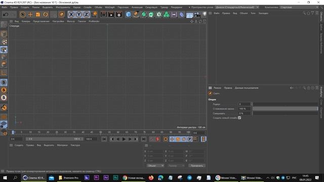Activate the Rotate tool circle icon
This screenshot has width=324, height=182.
click(46, 15)
